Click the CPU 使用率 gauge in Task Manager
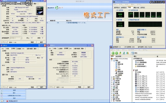The width and height of the screenshot is (166, 103). coord(120,15)
